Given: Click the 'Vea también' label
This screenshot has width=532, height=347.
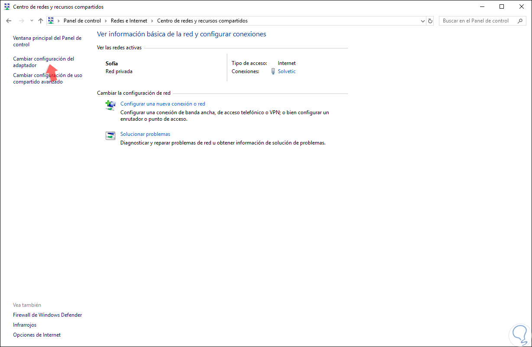Looking at the screenshot, I should 27,305.
